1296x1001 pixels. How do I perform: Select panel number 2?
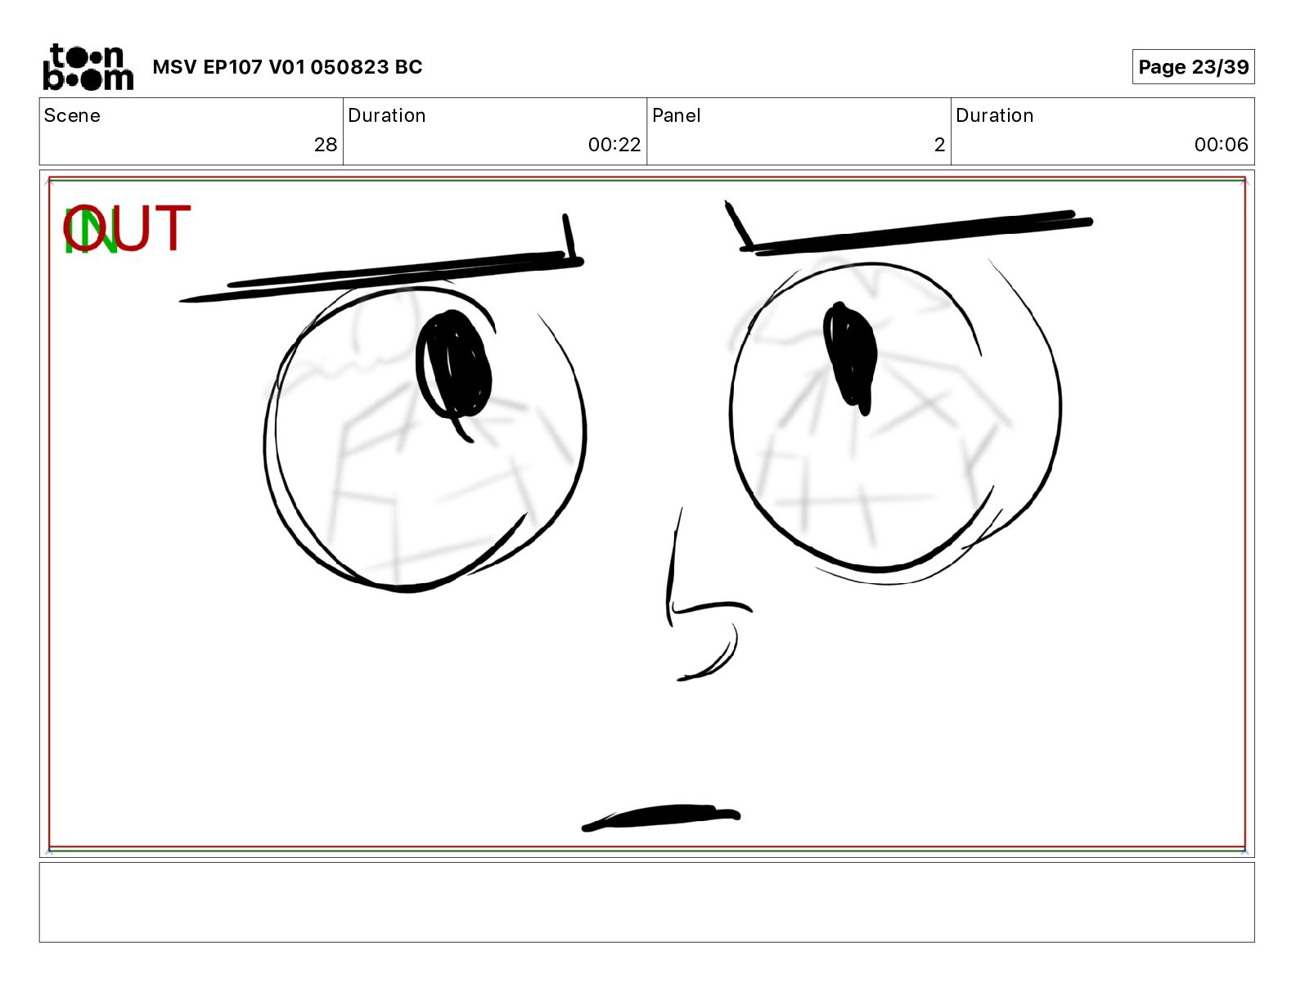point(939,145)
